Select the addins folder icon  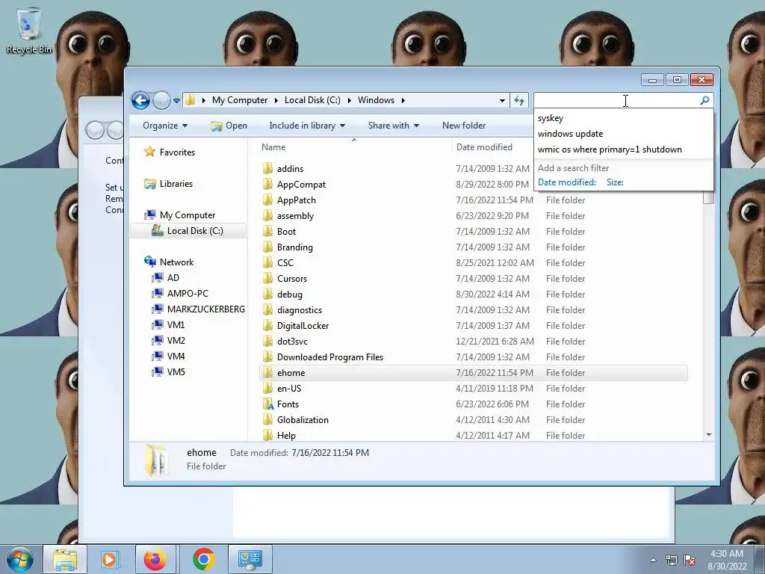pyautogui.click(x=267, y=168)
